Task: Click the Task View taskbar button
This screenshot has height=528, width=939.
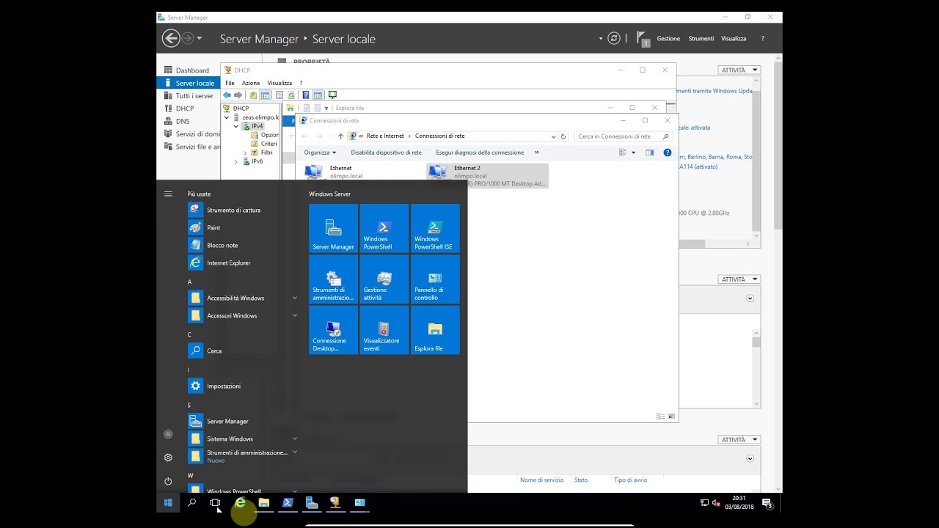Action: coord(215,502)
